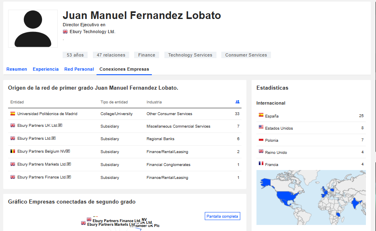This screenshot has height=231, width=376.
Task: Open the Resumen tab
Action: click(x=17, y=69)
